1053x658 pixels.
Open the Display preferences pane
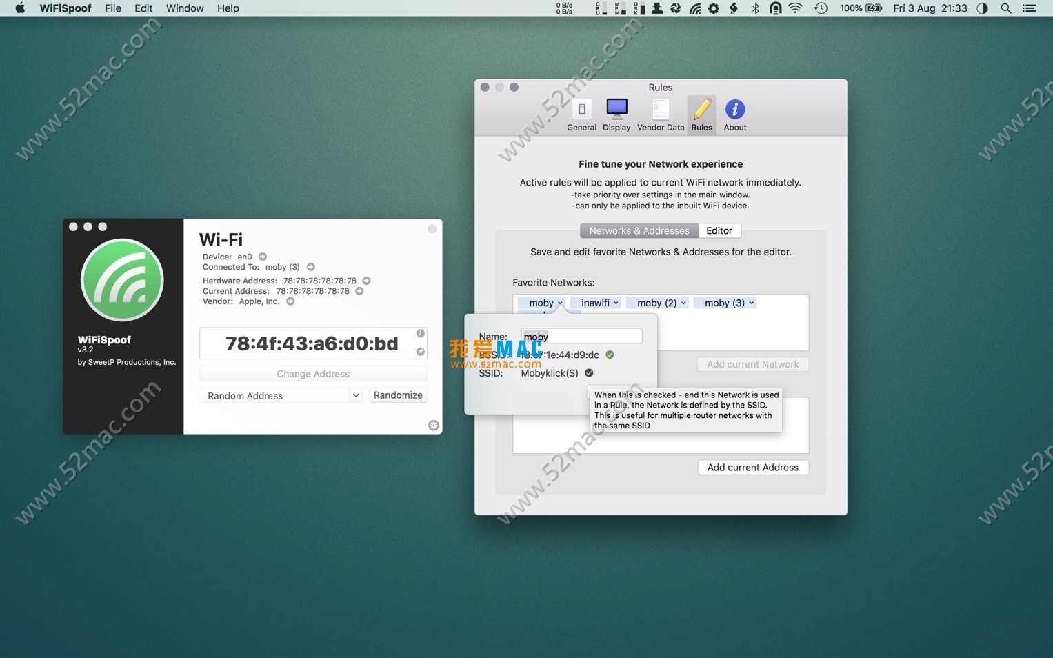tap(616, 114)
